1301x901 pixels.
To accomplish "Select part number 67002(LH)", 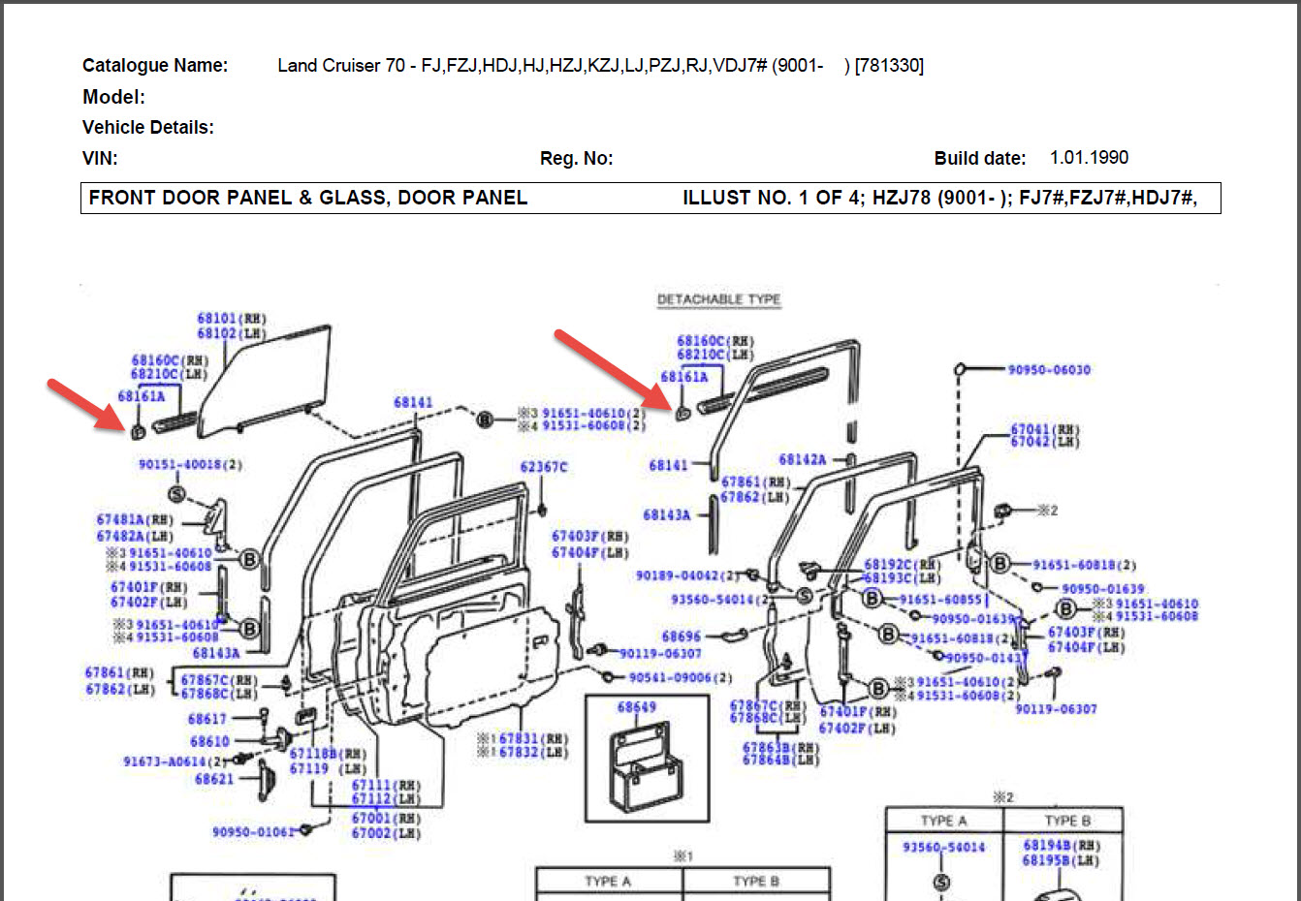I will pos(386,833).
